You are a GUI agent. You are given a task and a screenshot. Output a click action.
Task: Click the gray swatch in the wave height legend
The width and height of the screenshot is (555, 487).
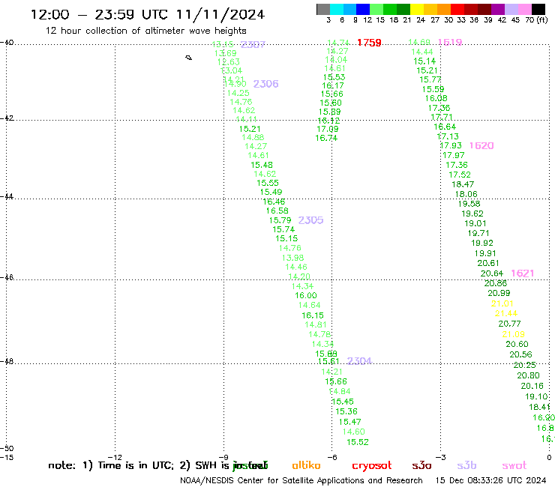pos(323,9)
